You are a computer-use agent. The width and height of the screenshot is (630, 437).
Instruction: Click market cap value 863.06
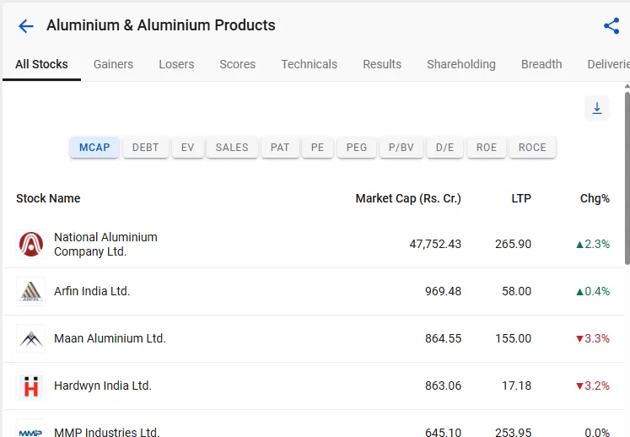tap(443, 386)
